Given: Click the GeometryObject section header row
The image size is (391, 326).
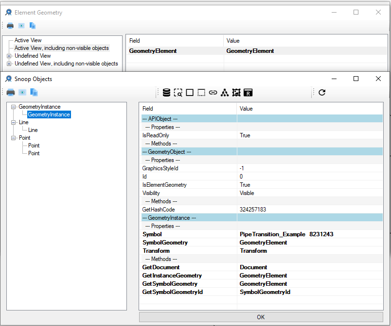Looking at the screenshot, I should click(x=262, y=152).
